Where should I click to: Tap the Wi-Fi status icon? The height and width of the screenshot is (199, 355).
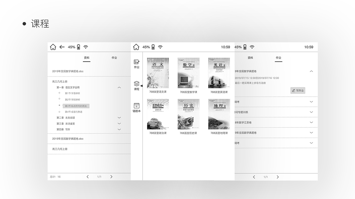tap(86, 47)
